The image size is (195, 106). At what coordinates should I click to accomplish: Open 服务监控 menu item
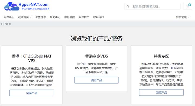coord(70,17)
